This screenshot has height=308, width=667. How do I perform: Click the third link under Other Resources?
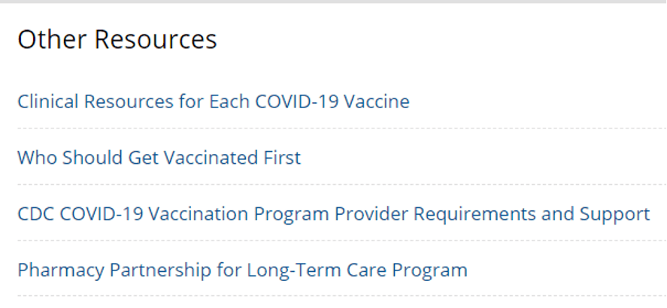333,214
